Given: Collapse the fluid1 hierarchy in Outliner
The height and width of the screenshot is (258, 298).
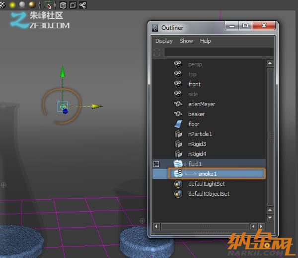Looking at the screenshot, I should 156,164.
